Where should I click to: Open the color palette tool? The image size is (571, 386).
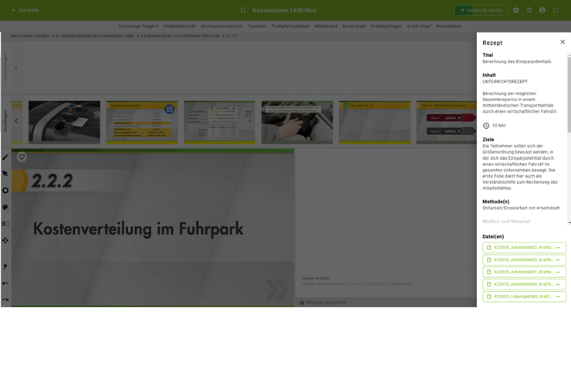coord(5,207)
